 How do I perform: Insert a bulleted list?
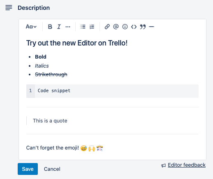83,27
